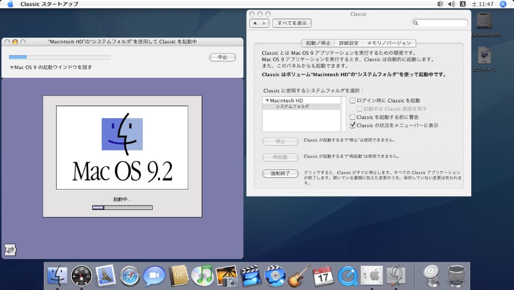Launch GarageBand from the Dock
The height and width of the screenshot is (290, 514).
[299, 275]
